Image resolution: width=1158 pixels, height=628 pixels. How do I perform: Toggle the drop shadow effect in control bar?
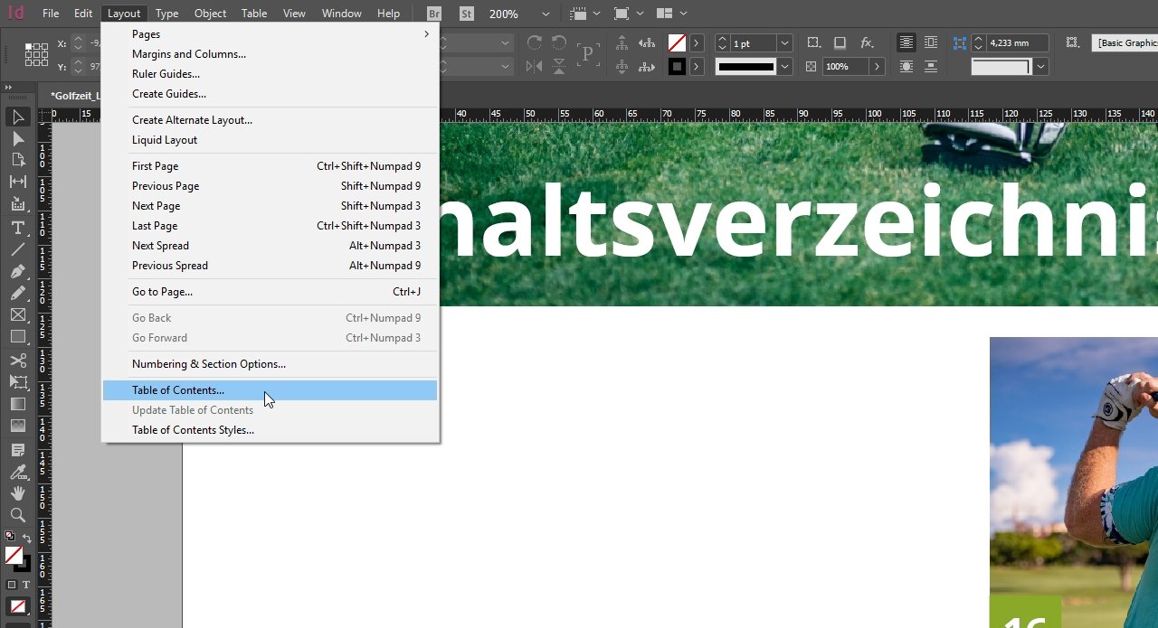[840, 42]
